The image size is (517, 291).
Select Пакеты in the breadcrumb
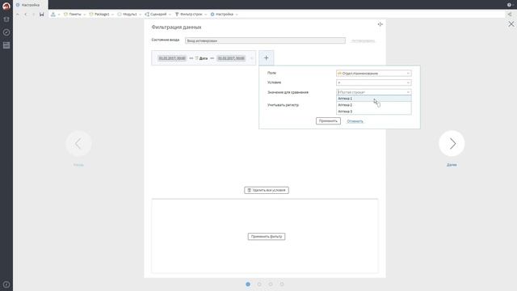pyautogui.click(x=75, y=15)
